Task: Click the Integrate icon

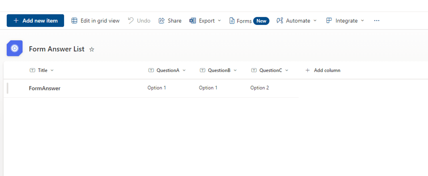Action: pyautogui.click(x=329, y=21)
